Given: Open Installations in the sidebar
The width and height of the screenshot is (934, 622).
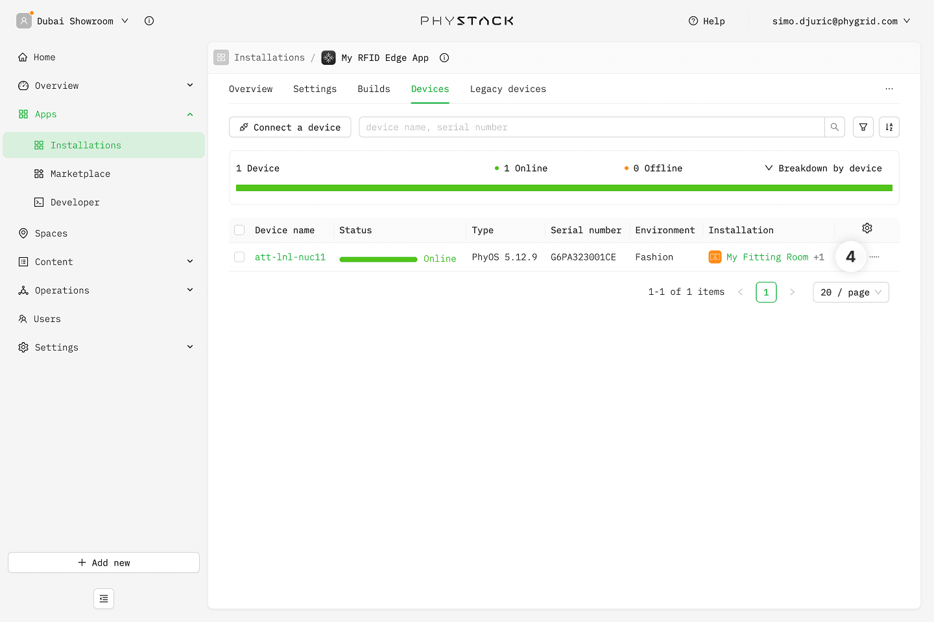Looking at the screenshot, I should 104,145.
